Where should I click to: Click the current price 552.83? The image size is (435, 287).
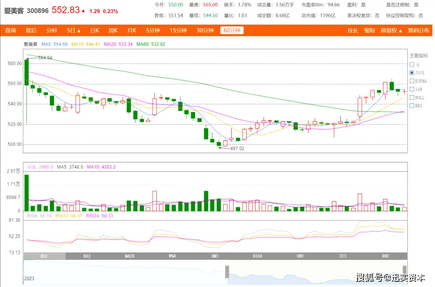click(x=66, y=10)
